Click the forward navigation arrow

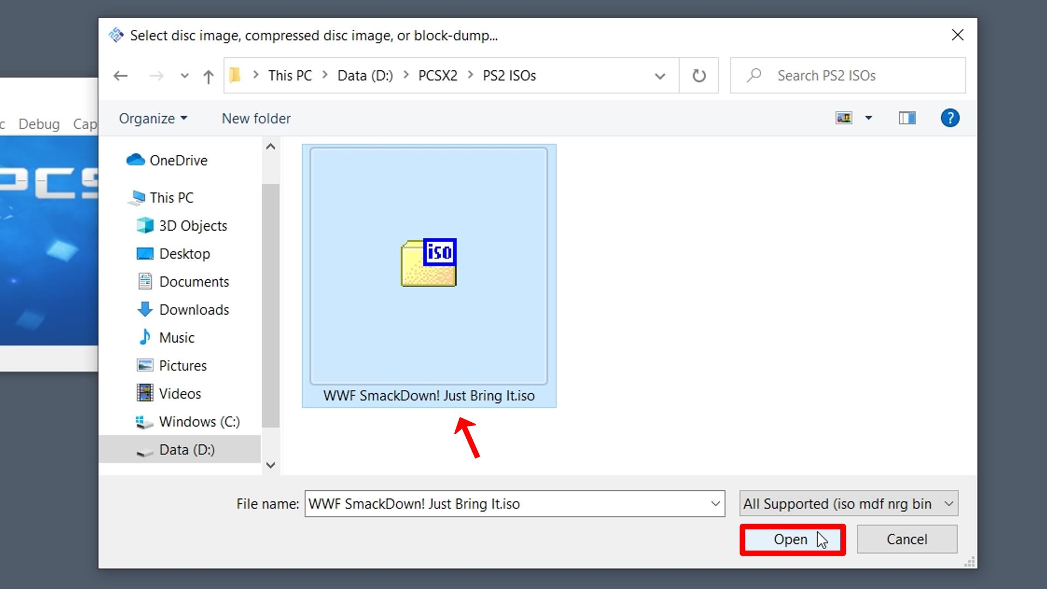click(x=156, y=75)
